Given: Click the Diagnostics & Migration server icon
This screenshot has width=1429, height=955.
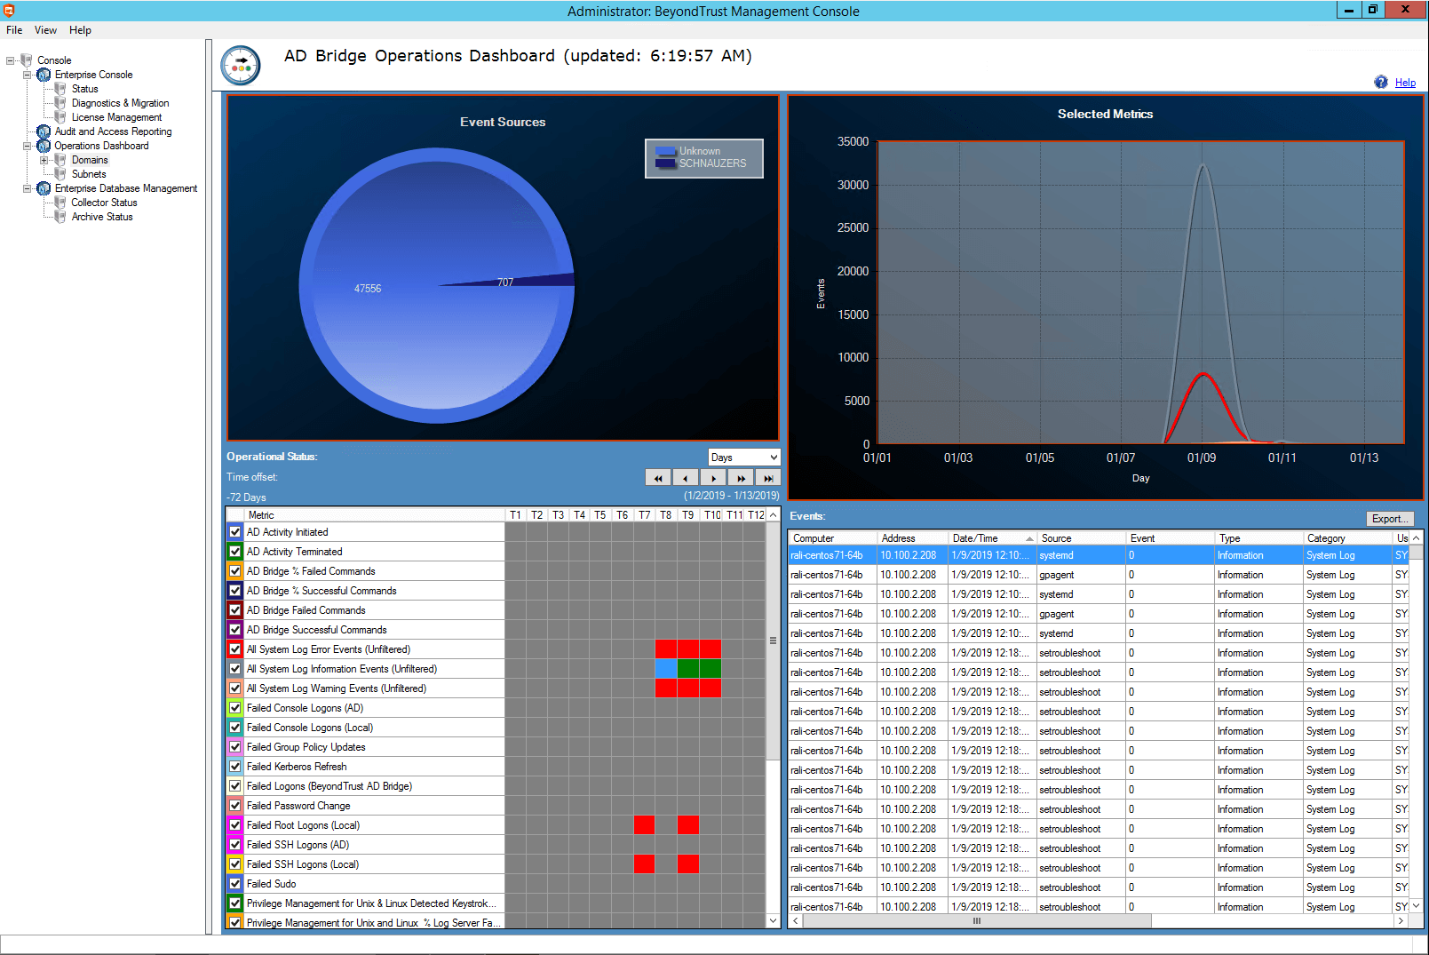Looking at the screenshot, I should pyautogui.click(x=60, y=103).
